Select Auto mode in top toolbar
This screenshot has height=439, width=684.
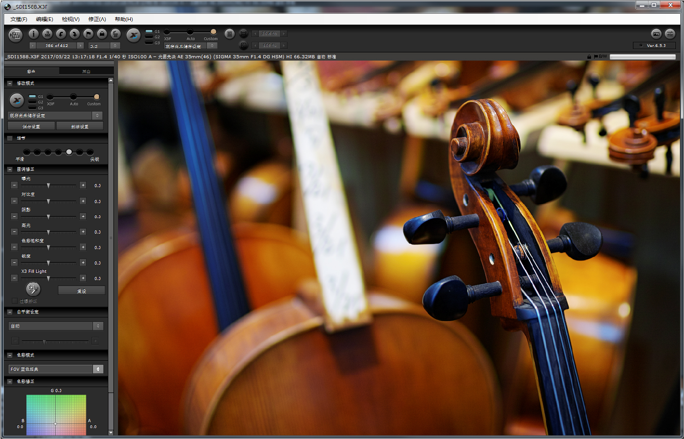pyautogui.click(x=190, y=32)
